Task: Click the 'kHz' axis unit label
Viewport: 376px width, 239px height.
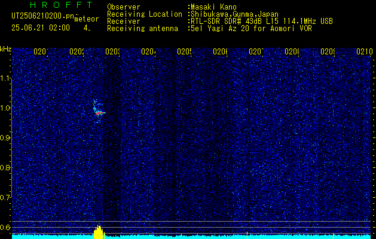Action: click(x=6, y=50)
